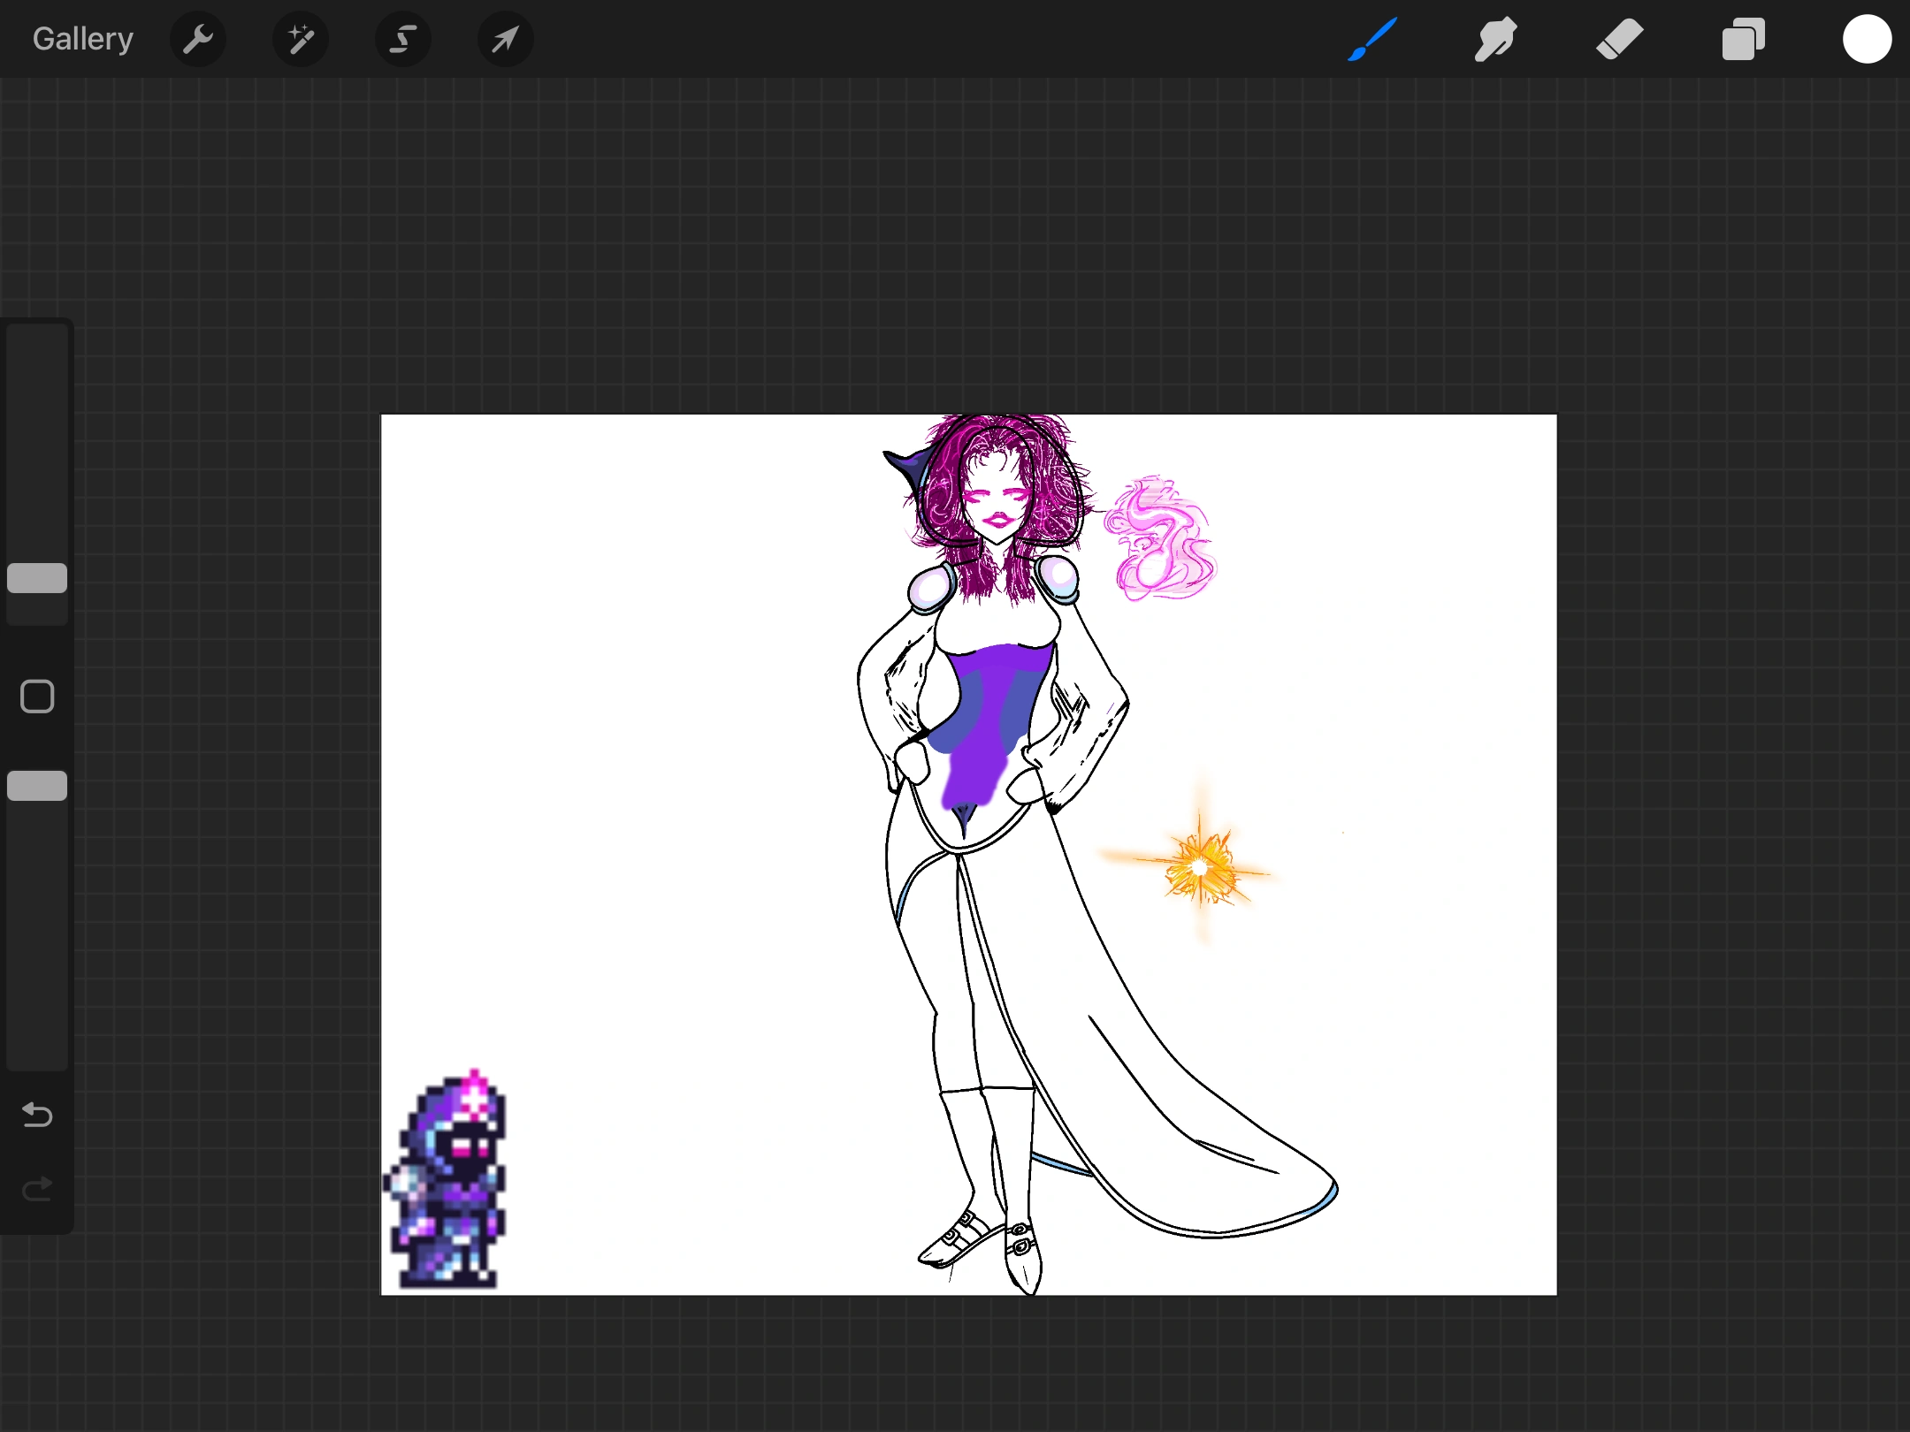
Task: Open the Actions wrench menu
Action: pos(198,39)
